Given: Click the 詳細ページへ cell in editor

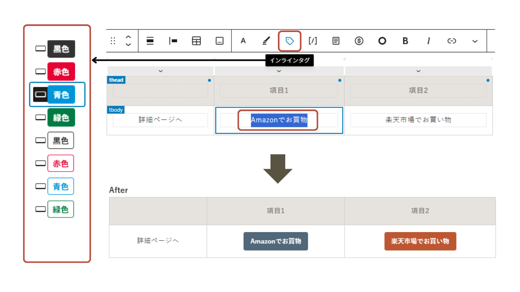Looking at the screenshot, I should coord(160,120).
